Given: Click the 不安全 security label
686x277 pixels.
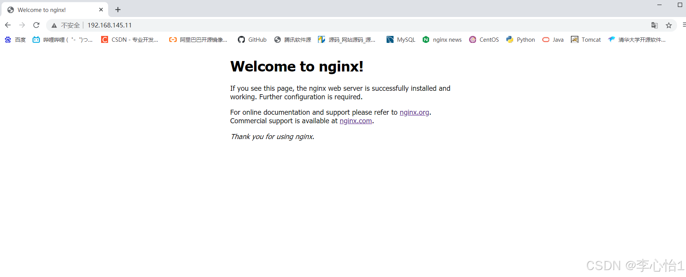Looking at the screenshot, I should pos(70,25).
